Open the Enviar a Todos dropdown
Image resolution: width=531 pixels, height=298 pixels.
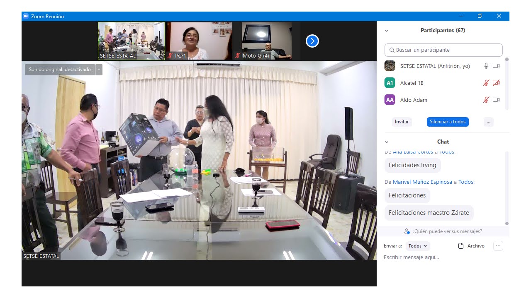pyautogui.click(x=418, y=246)
